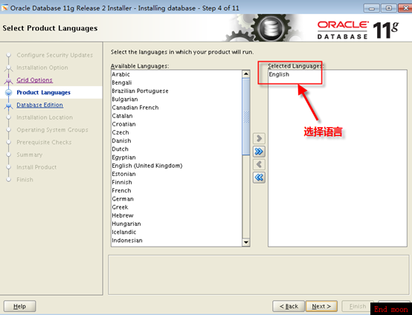The image size is (412, 315).
Task: Click the Finish step in the sidebar
Action: (x=25, y=180)
